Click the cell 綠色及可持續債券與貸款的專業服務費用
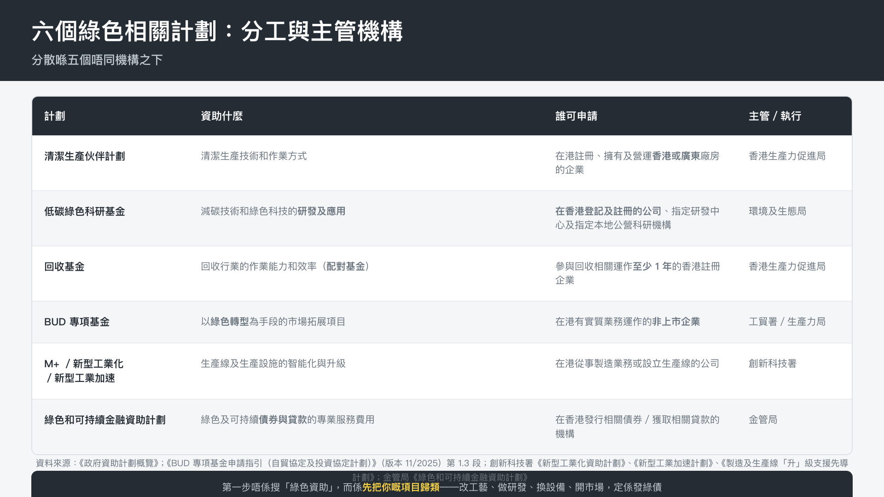Image resolution: width=884 pixels, height=497 pixels. point(287,420)
